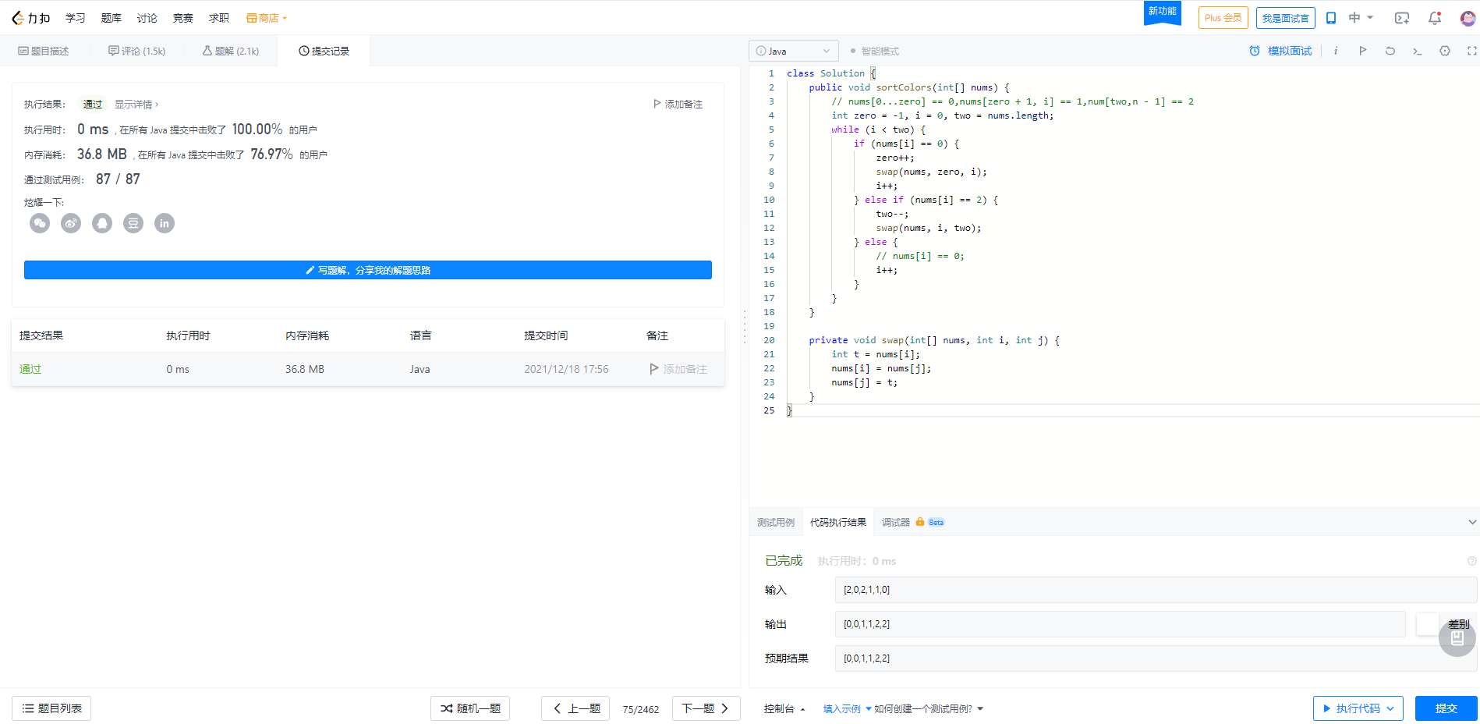Screen dimensions: 1480x724
Task: Open the playground screen icon in header
Action: point(1402,18)
